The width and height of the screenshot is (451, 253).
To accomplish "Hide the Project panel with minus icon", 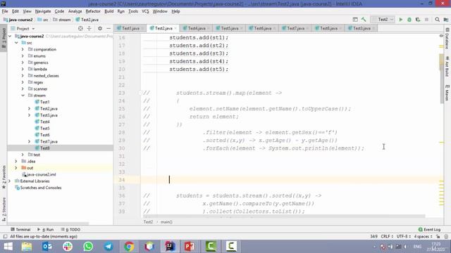I will (x=109, y=28).
